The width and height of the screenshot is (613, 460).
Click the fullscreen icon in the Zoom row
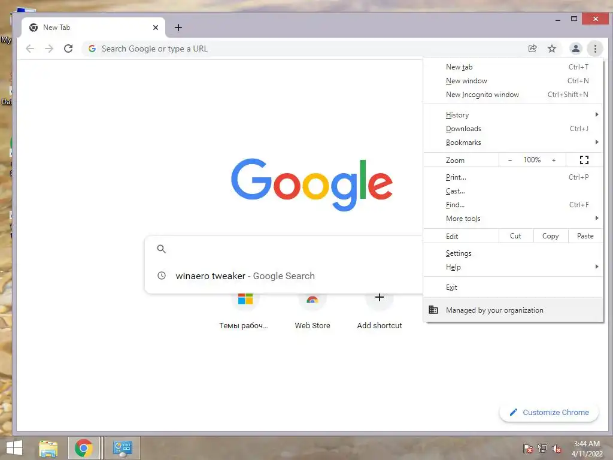[x=584, y=159]
